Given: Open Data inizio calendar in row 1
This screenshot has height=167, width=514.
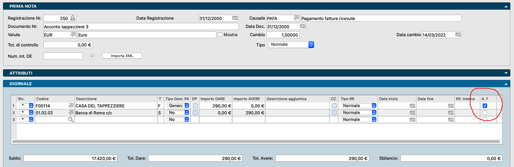Looking at the screenshot, I should point(412,106).
